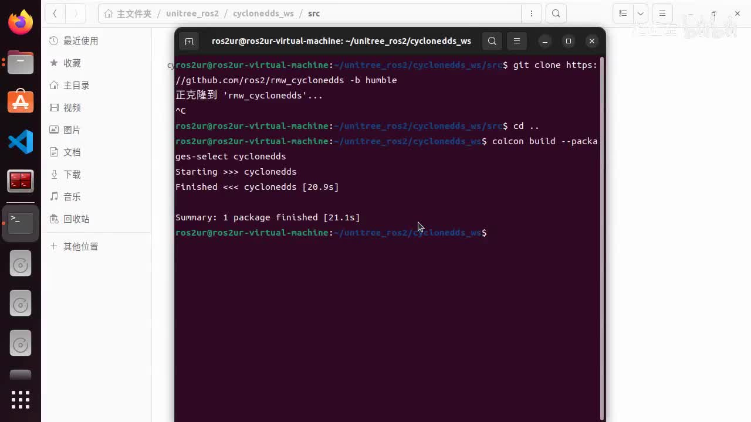Navigate to cyclonedds_ws in the path bar
The width and height of the screenshot is (751, 422).
(x=263, y=13)
